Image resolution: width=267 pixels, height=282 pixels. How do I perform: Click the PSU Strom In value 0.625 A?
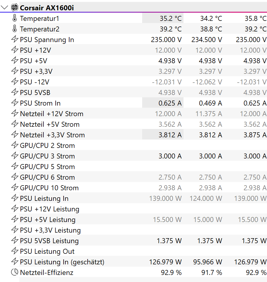point(170,103)
